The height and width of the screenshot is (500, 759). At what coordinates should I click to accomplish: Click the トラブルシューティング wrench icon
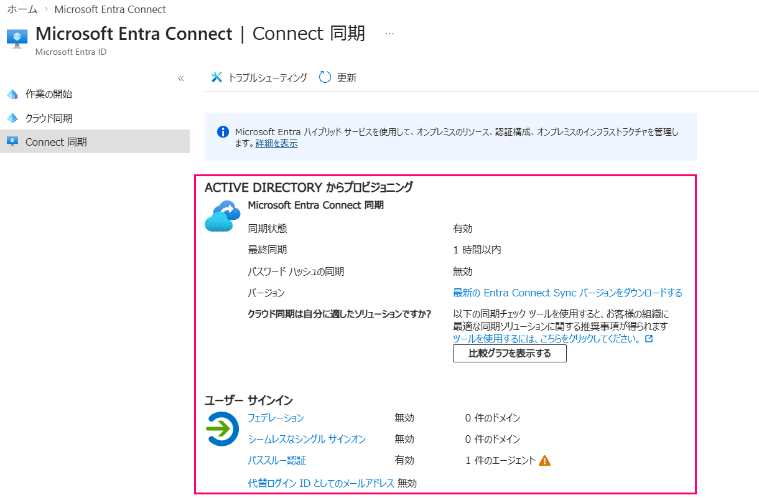coord(217,77)
